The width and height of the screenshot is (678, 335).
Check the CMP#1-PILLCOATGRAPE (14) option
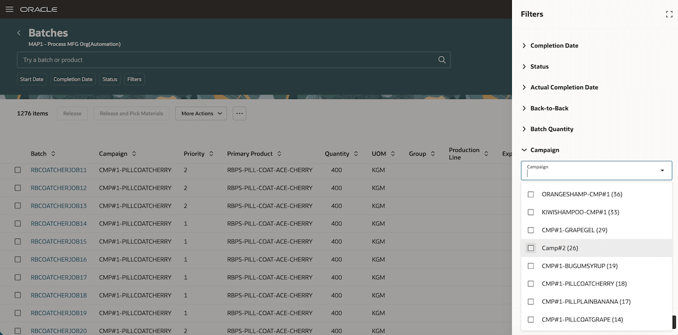(531, 320)
